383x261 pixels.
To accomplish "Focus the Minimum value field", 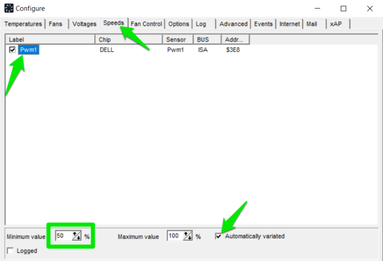I will tap(64, 236).
